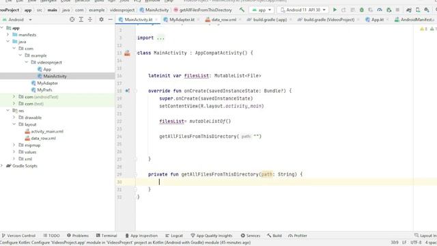
Task: Open the Terminal tool window
Action: pos(107,236)
